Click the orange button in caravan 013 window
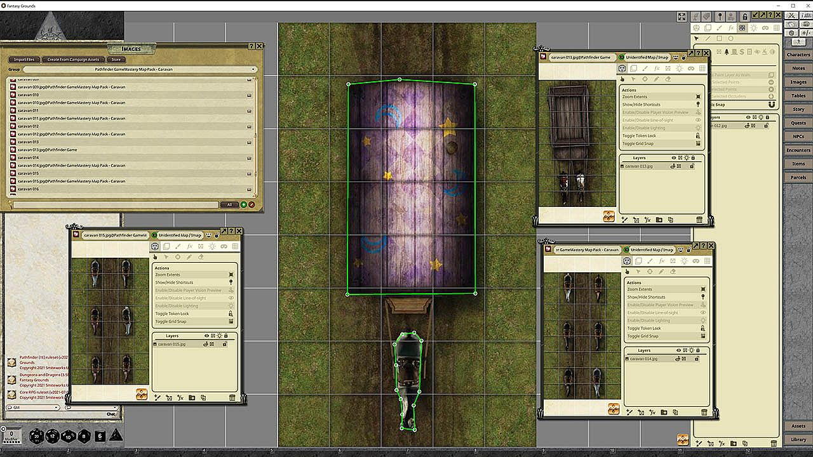 coord(608,216)
